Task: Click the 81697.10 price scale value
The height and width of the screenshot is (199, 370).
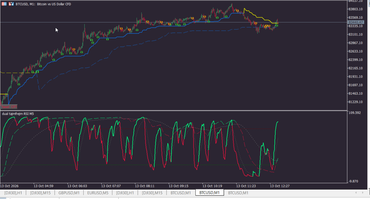Action: pyautogui.click(x=356, y=85)
